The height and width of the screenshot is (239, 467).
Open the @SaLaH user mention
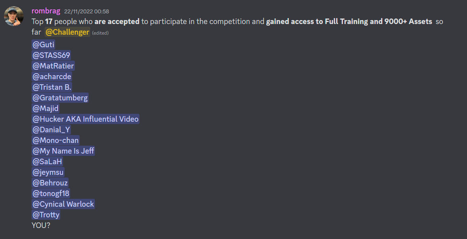47,161
